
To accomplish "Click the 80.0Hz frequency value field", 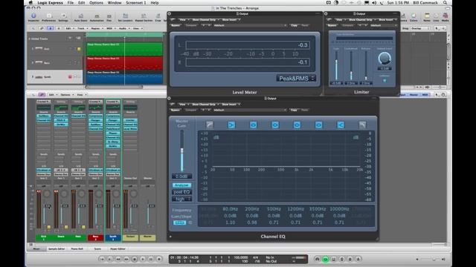I will [x=230, y=209].
